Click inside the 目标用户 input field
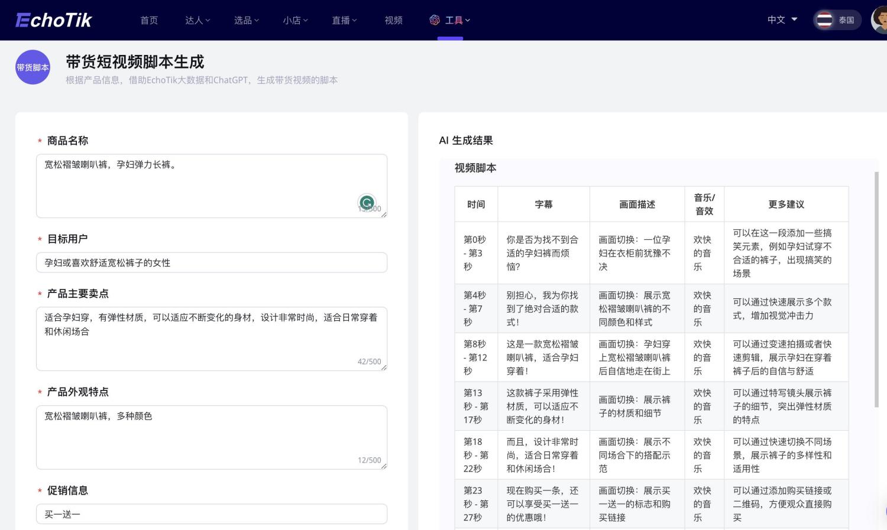This screenshot has height=530, width=887. tap(211, 262)
